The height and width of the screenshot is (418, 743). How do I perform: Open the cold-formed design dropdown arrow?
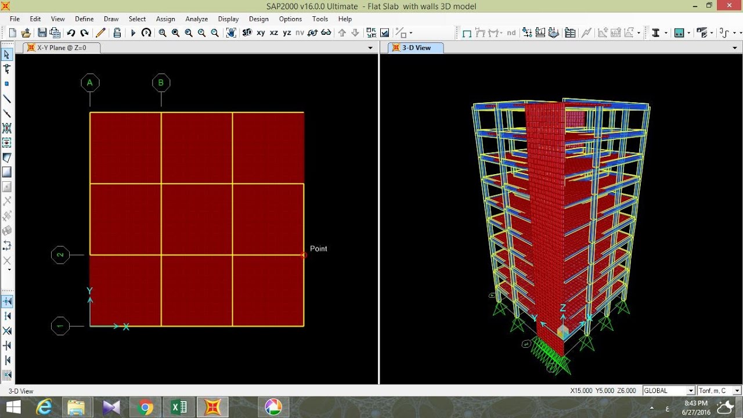coord(735,34)
